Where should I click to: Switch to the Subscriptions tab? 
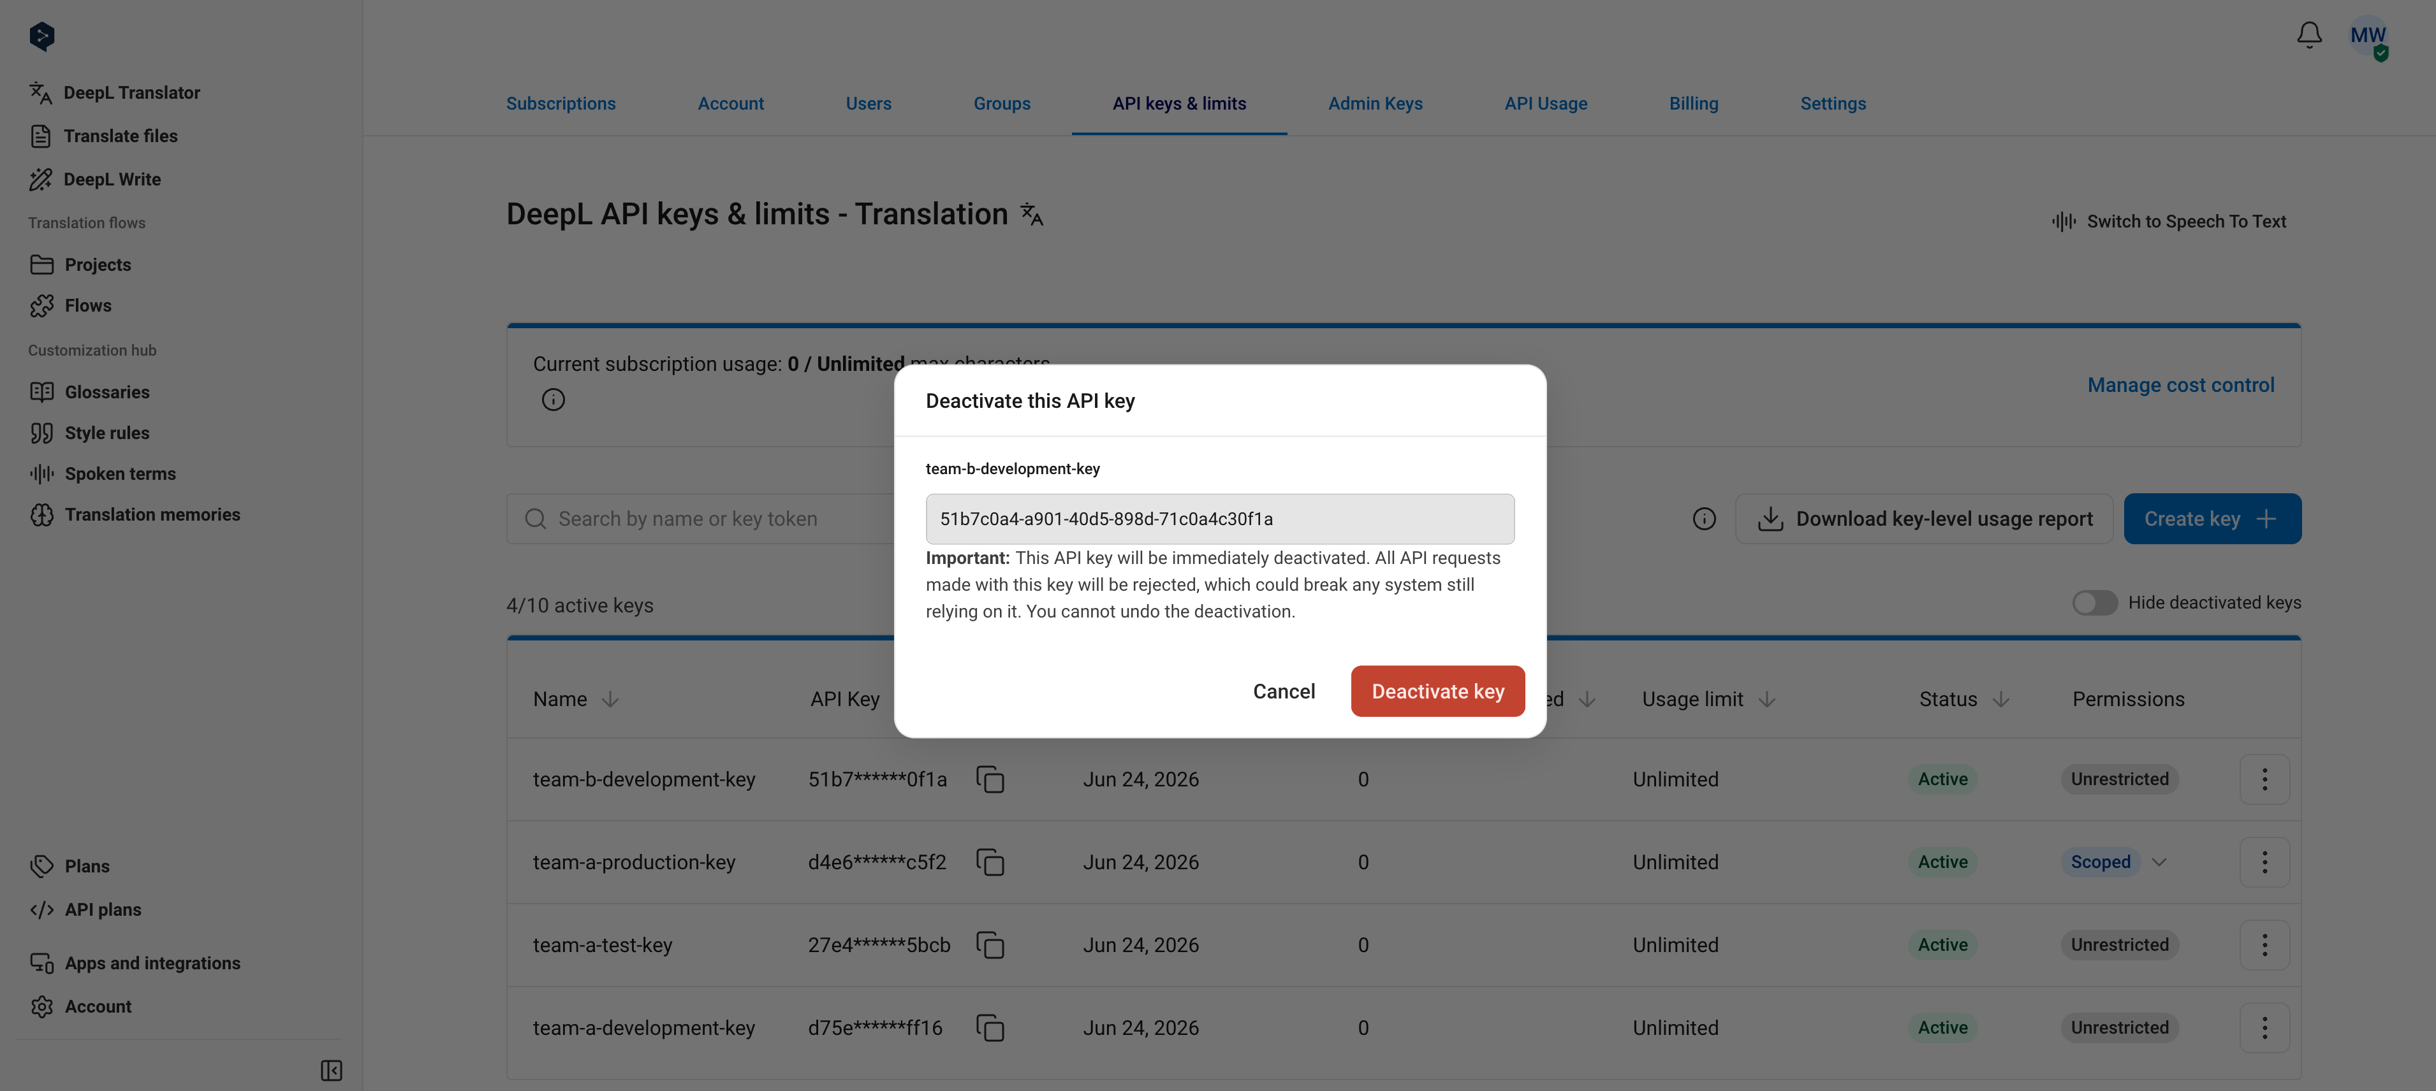tap(561, 104)
